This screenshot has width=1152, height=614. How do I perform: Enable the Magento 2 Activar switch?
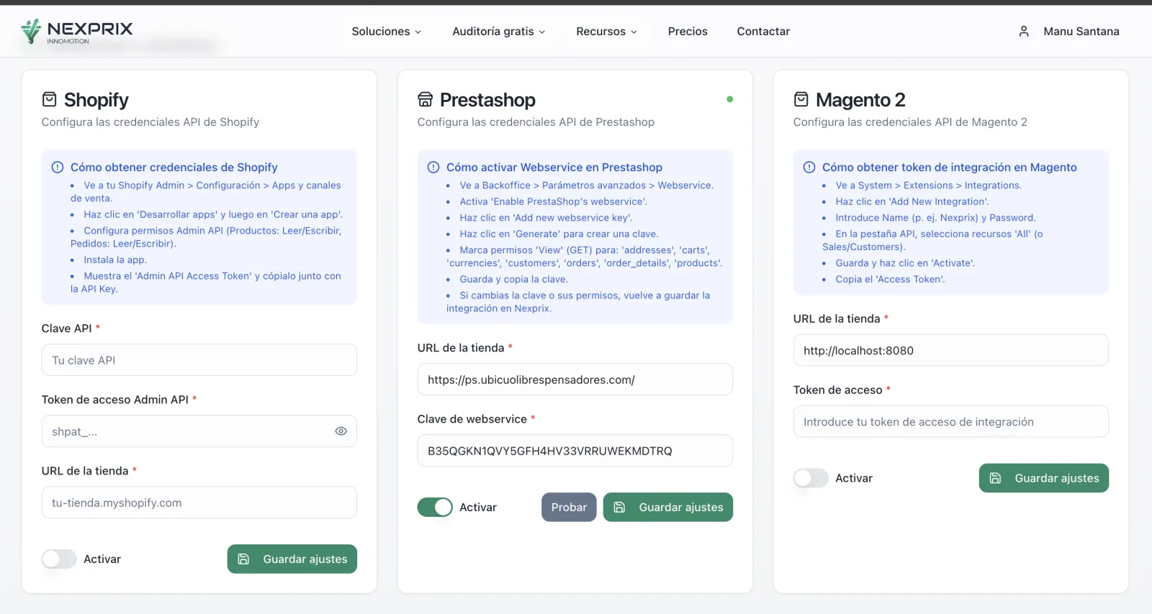(811, 478)
